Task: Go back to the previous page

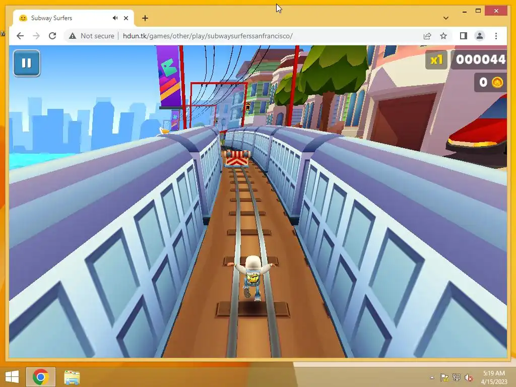Action: tap(20, 36)
